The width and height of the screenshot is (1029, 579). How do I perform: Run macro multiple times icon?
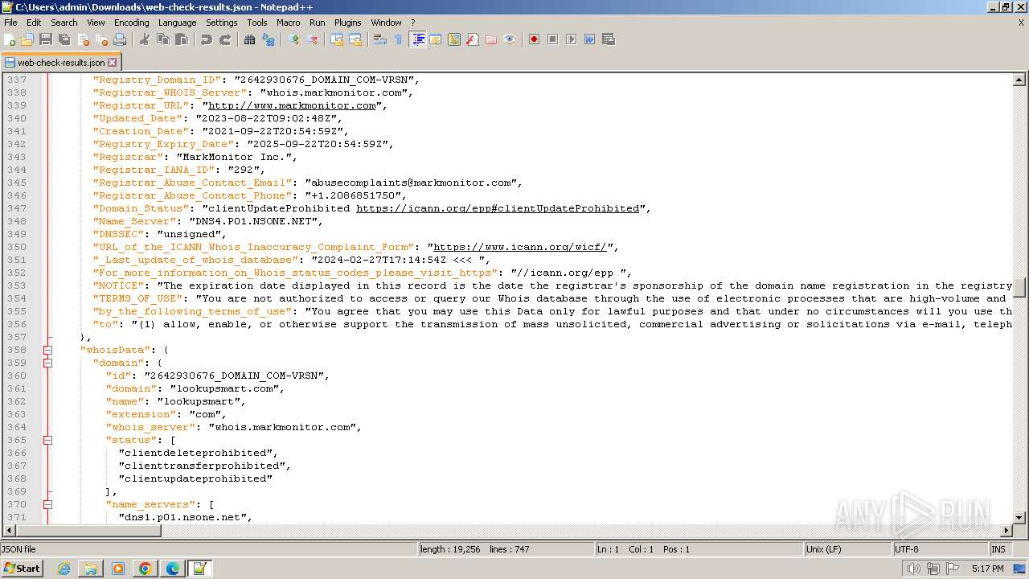point(590,39)
